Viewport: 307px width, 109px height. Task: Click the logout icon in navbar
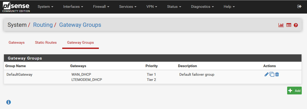[x=300, y=7]
